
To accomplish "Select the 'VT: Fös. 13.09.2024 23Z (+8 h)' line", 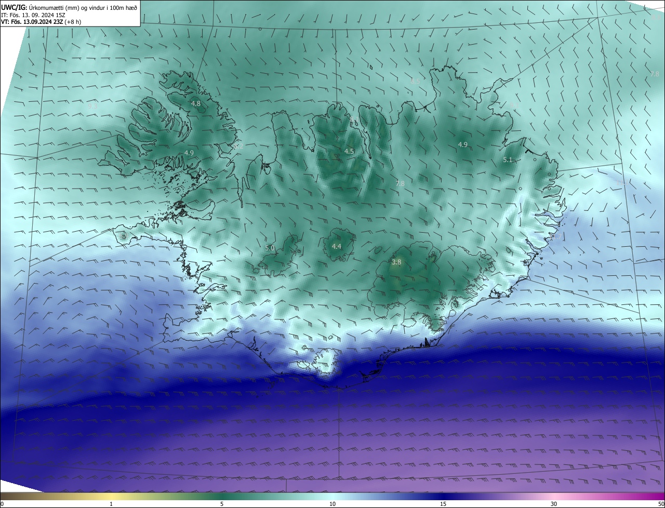I will click(x=41, y=22).
